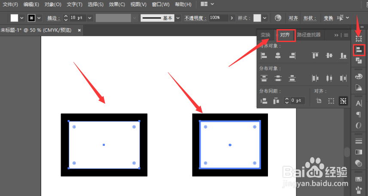Click vertical distribute spacing icon
This screenshot has height=196, width=368.
click(264, 101)
